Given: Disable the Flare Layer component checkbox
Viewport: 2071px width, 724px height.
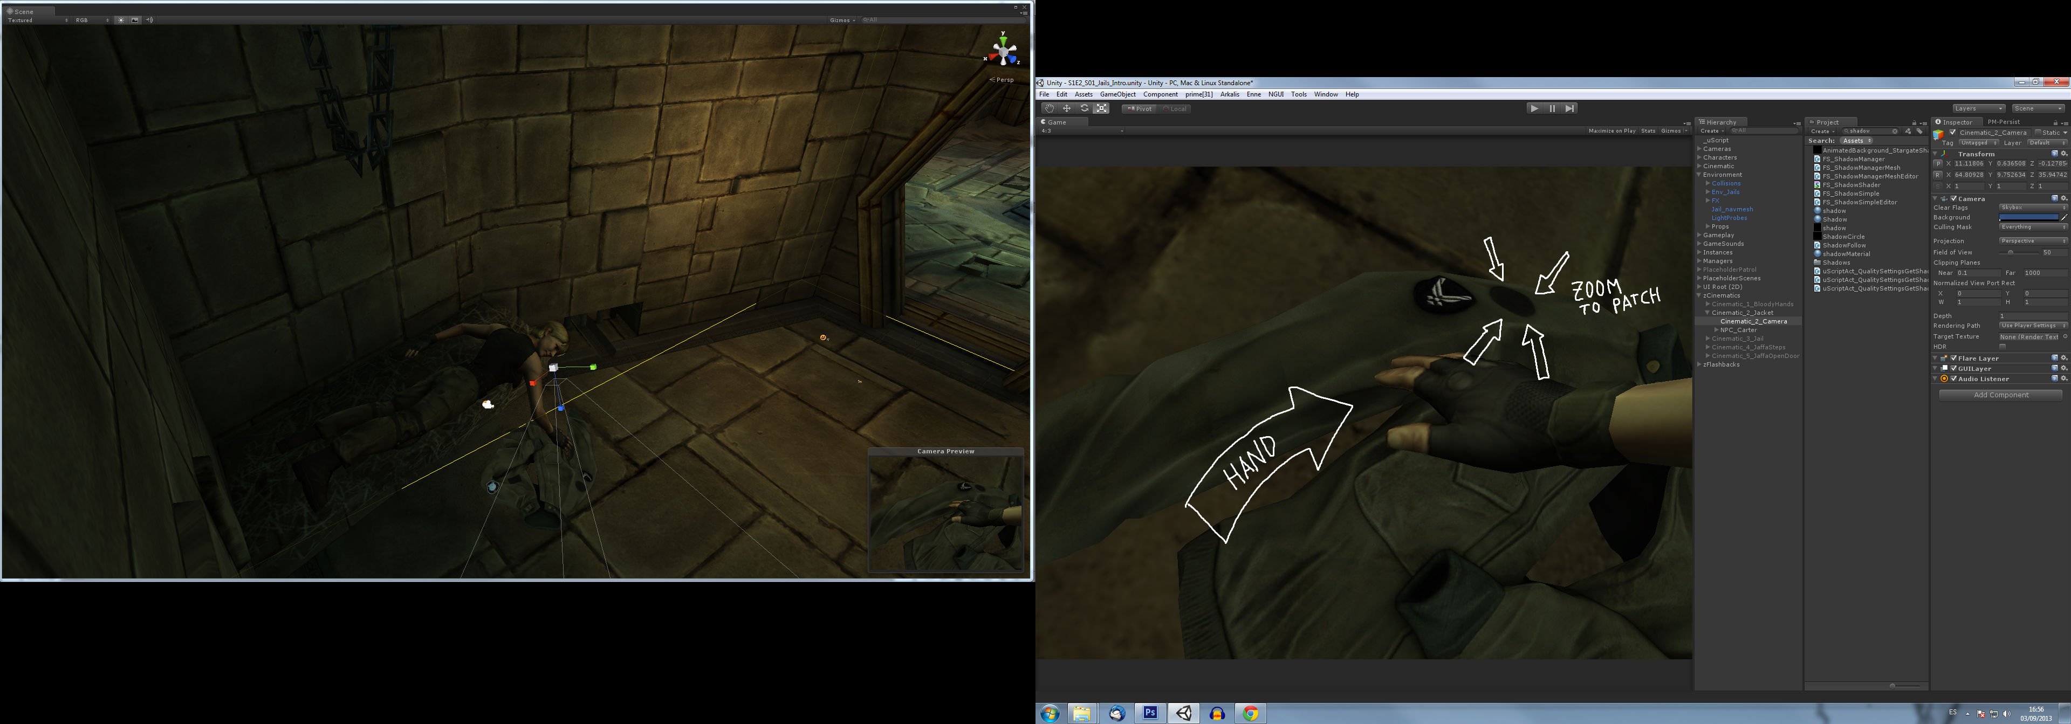Looking at the screenshot, I should 1953,358.
